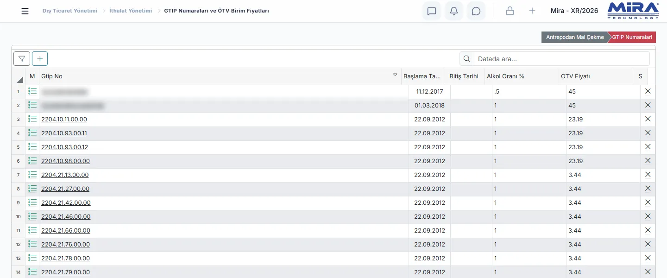Open detail list icon for 2204.21.13.00.00
Image resolution: width=667 pixels, height=278 pixels.
point(32,175)
